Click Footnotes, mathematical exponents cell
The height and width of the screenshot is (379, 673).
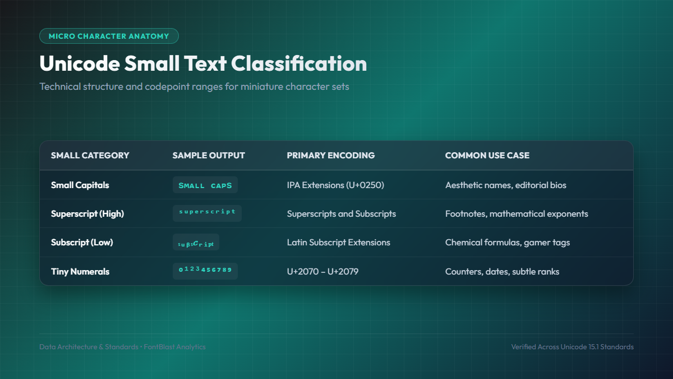click(x=517, y=214)
